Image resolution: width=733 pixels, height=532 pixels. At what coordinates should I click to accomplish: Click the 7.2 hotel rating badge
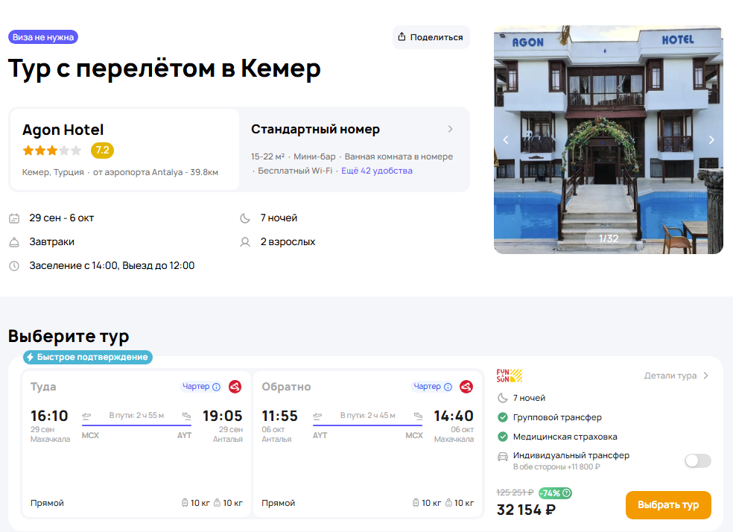(x=102, y=150)
